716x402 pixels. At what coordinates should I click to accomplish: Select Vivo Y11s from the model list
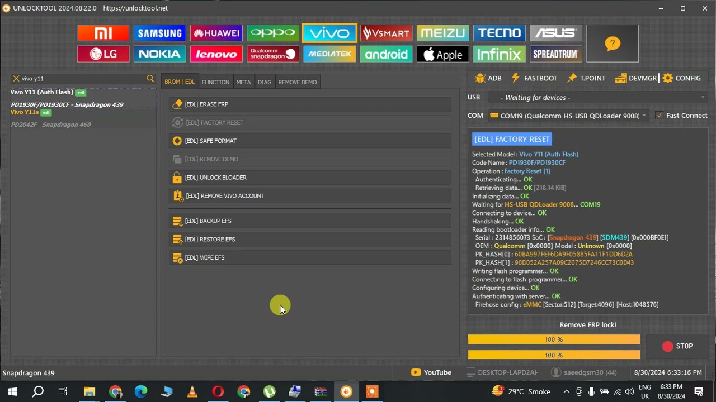click(x=25, y=112)
